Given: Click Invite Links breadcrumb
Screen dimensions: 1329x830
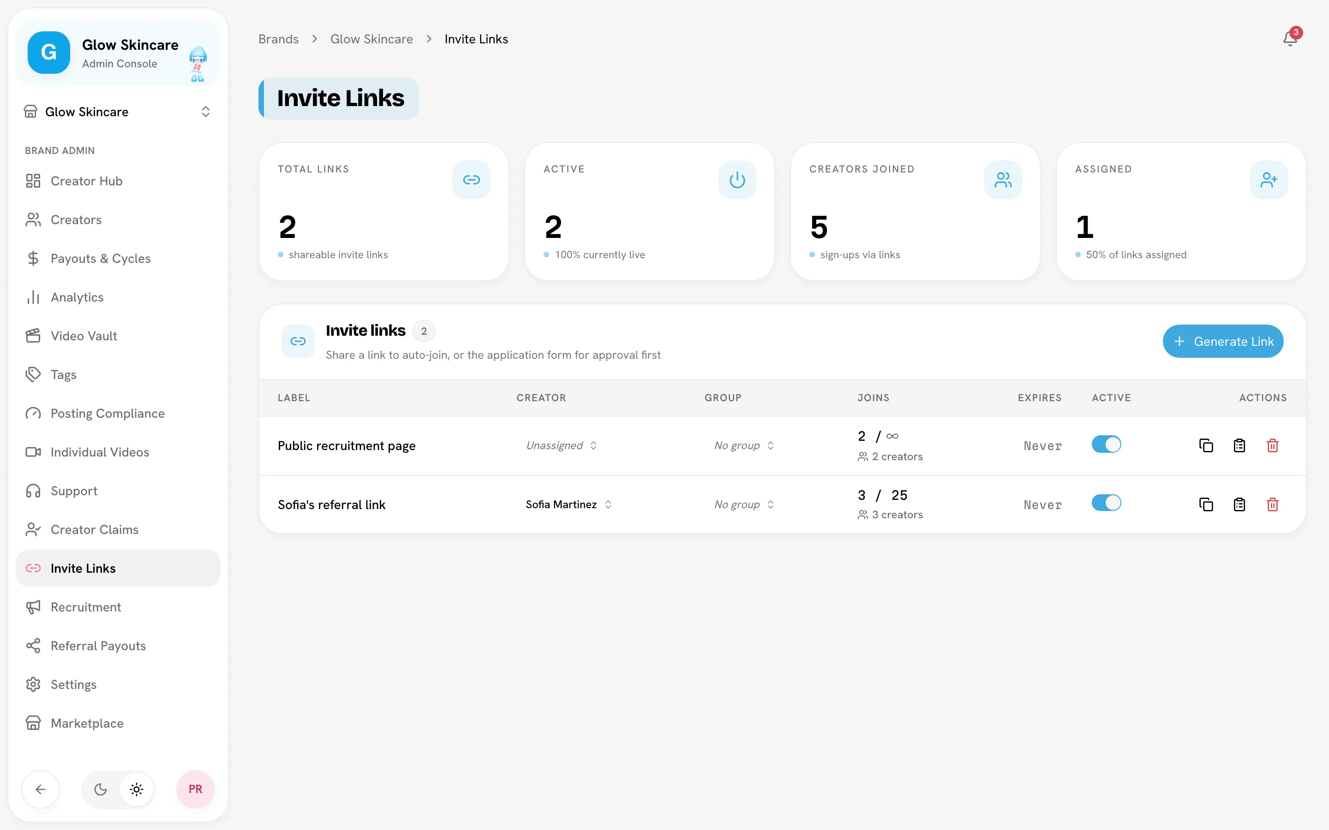Looking at the screenshot, I should [476, 39].
